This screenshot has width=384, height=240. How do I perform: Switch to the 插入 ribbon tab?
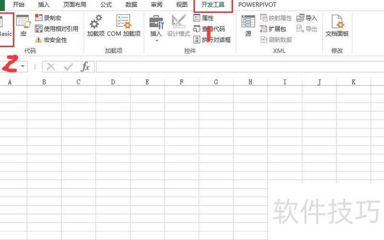click(x=44, y=5)
